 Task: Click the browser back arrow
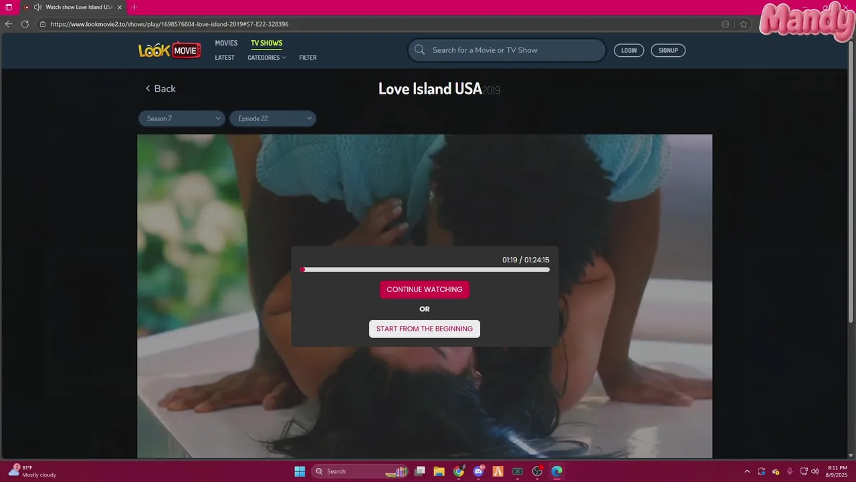(9, 23)
